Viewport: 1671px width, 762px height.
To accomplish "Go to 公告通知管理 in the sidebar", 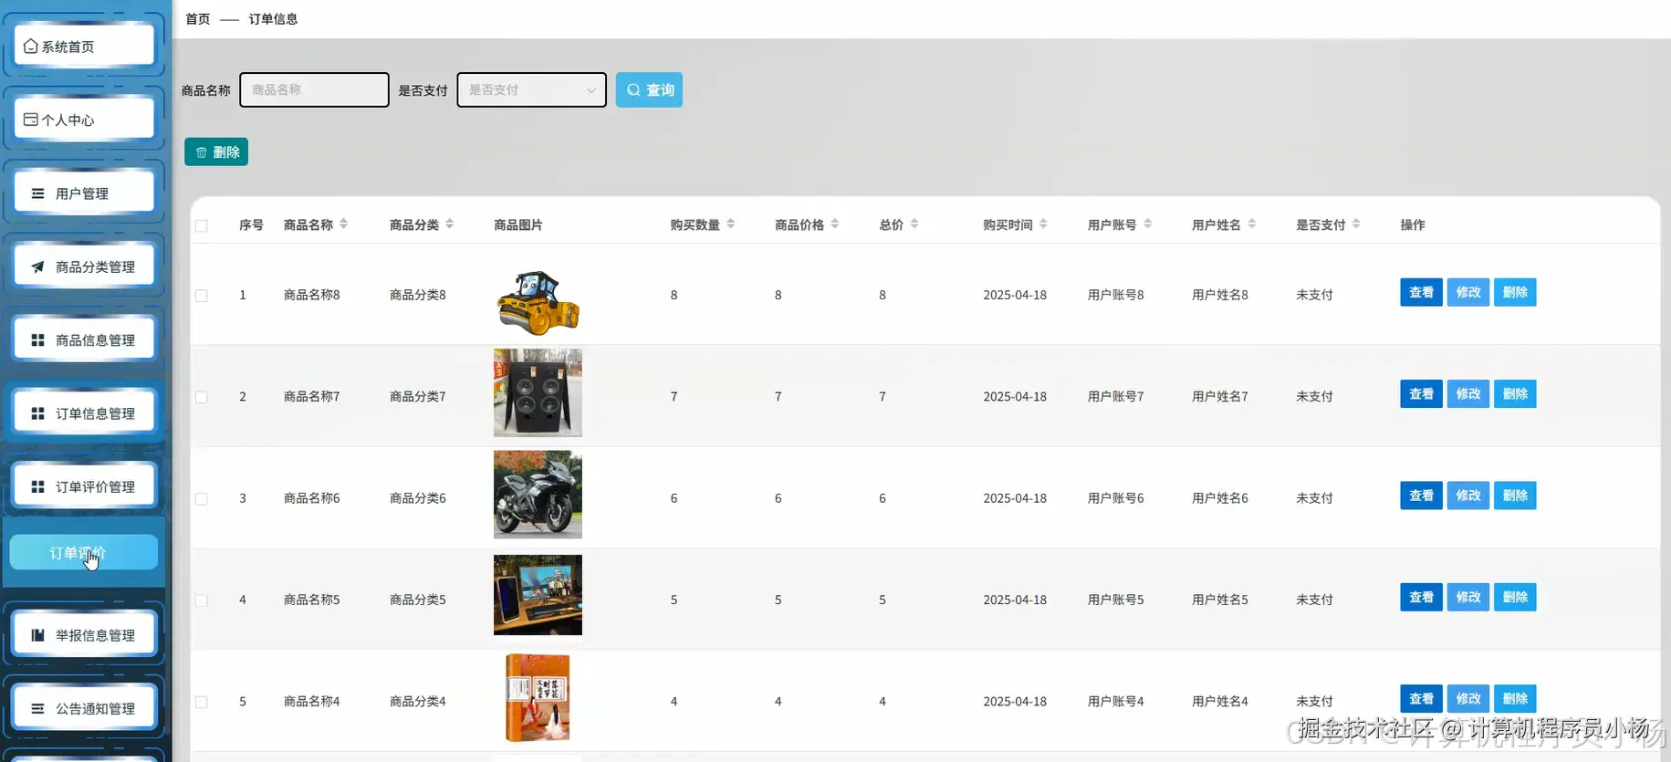I will (x=84, y=708).
